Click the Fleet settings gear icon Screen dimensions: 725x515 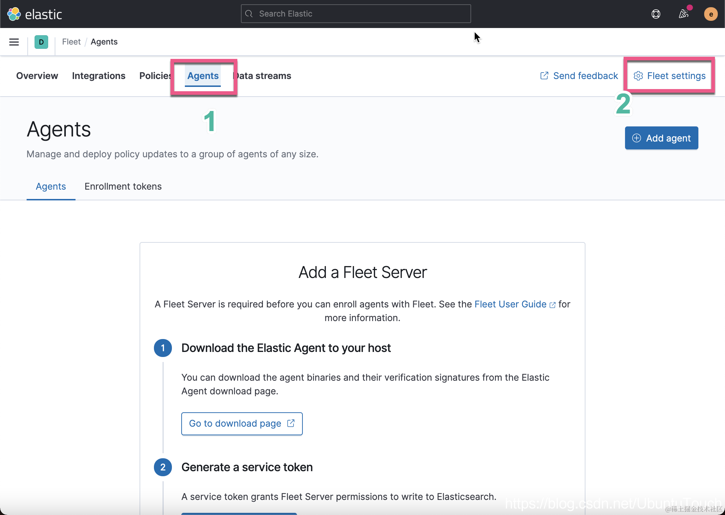[x=638, y=76]
